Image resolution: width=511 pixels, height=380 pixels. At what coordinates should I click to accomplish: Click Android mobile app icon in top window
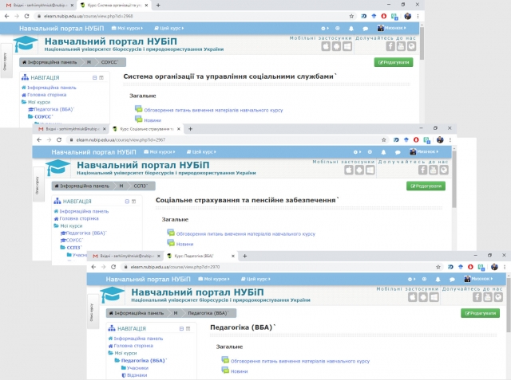pos(337,46)
